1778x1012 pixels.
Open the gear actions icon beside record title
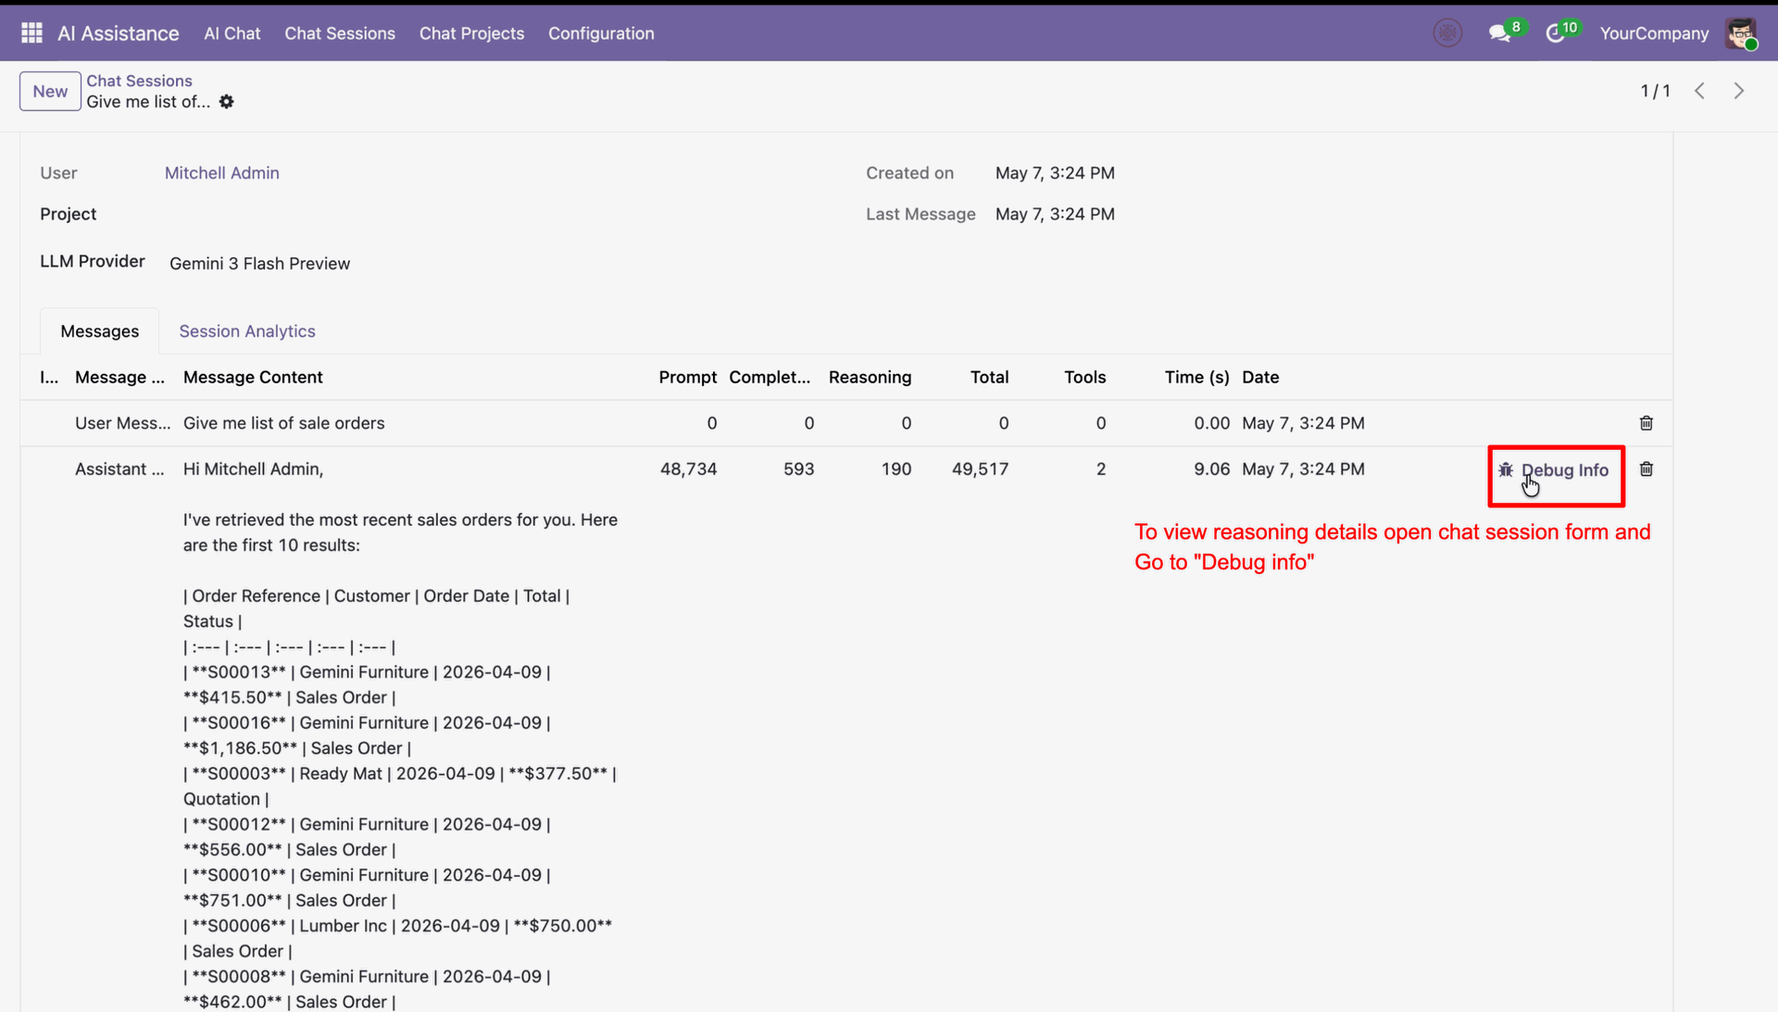point(227,102)
